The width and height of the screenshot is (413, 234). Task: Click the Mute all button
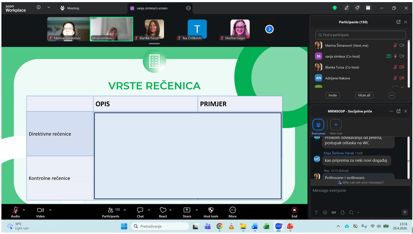pos(364,95)
